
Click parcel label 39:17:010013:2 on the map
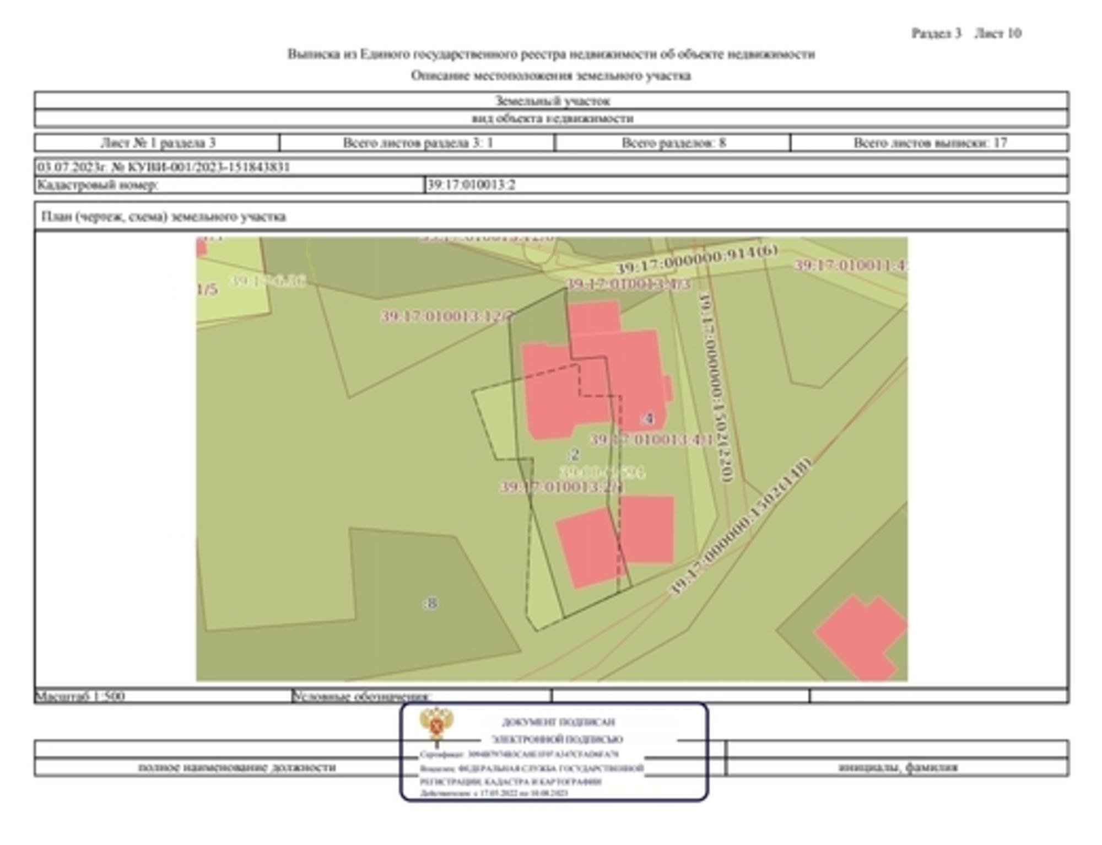coord(560,487)
